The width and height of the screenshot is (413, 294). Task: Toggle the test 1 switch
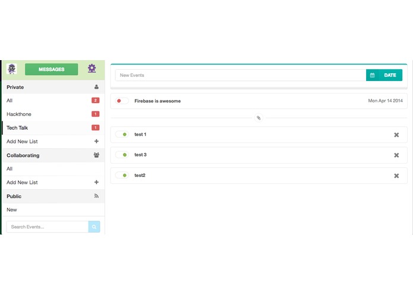pyautogui.click(x=122, y=135)
